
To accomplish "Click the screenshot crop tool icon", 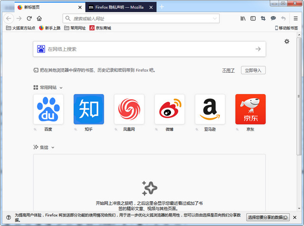I will [263, 19].
